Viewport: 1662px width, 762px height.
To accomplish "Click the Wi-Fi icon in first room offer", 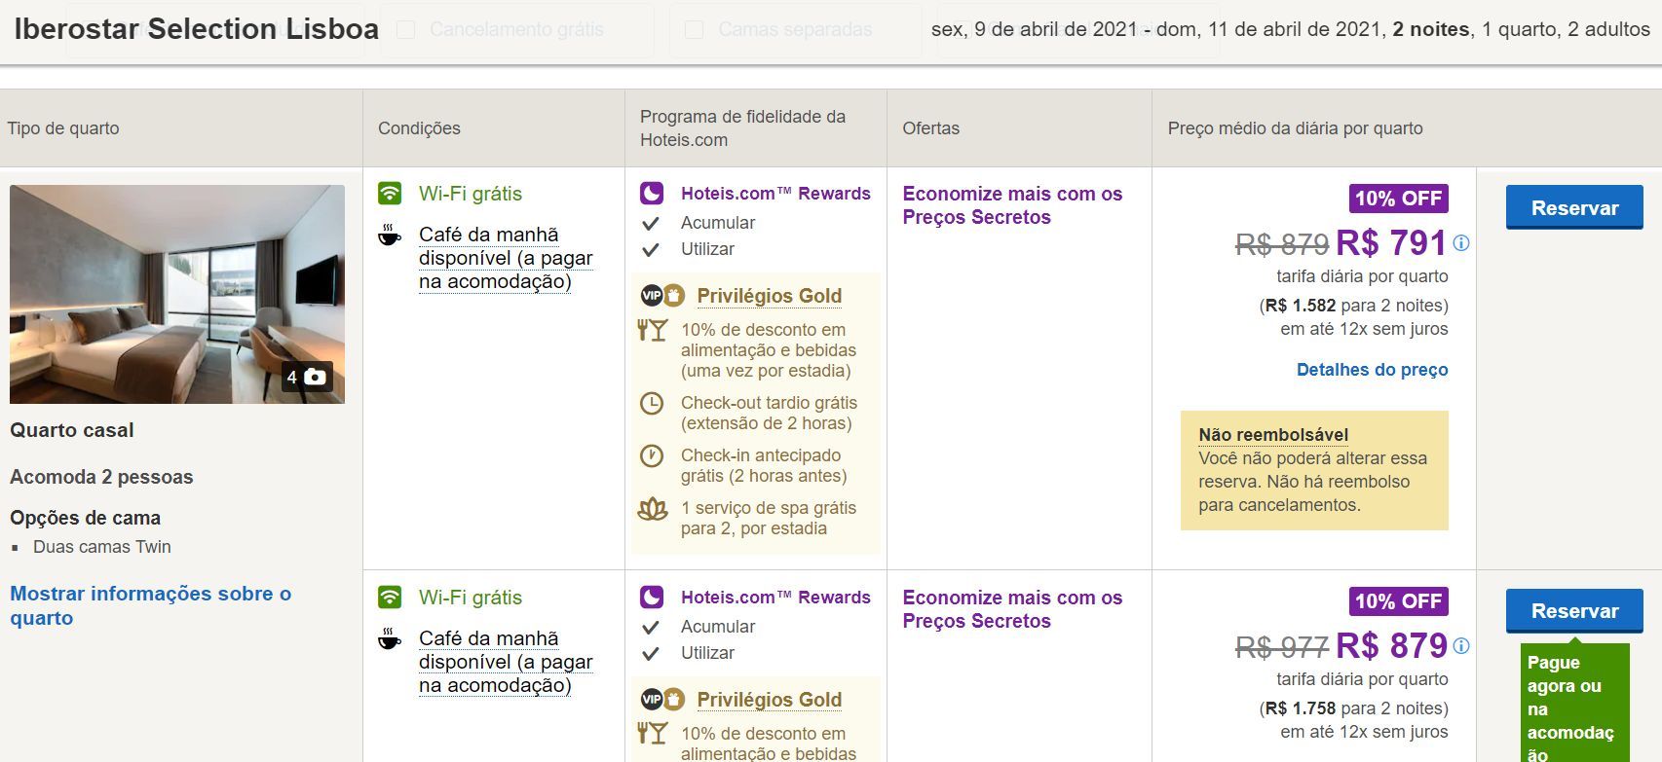I will 390,193.
